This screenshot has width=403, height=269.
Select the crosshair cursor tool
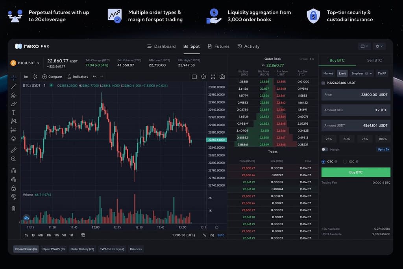click(x=14, y=77)
